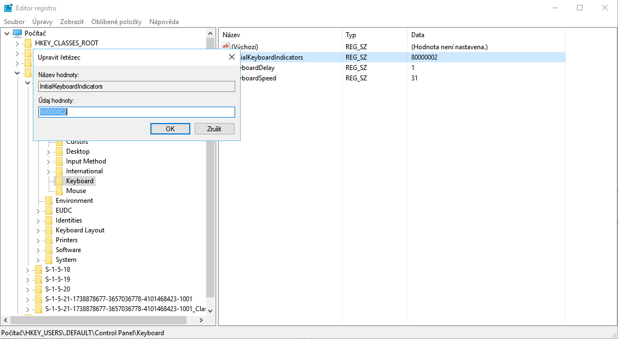Click the Údaj hodnoty input field

[x=137, y=112]
